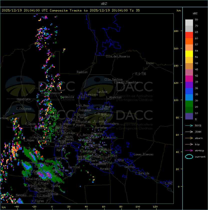Click the yellow eburn arrow in legend
The height and width of the screenshot is (210, 208).
(189, 138)
